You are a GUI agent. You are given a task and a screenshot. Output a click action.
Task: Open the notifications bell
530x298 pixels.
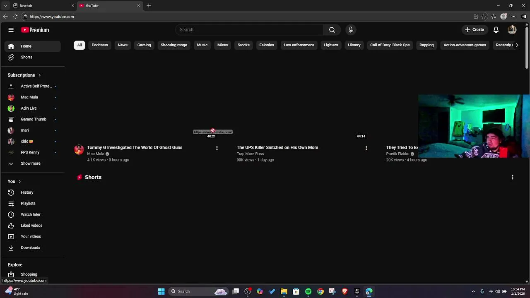(x=496, y=30)
